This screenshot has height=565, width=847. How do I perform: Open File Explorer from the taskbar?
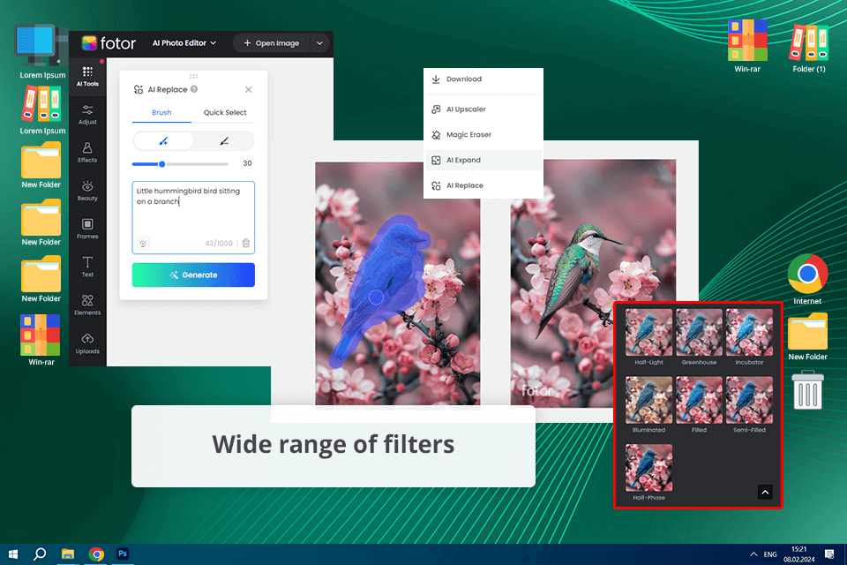point(68,554)
